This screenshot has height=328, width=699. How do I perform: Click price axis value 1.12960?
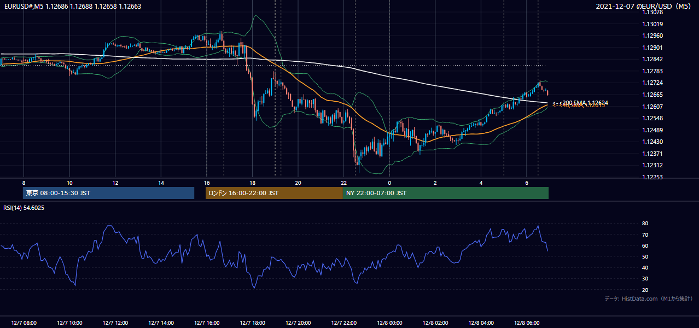653,36
